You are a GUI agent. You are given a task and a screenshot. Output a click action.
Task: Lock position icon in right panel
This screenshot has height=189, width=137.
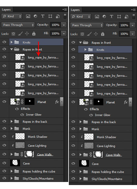click(96, 34)
